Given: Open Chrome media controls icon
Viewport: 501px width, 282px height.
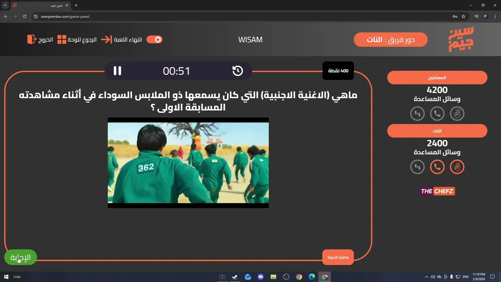Looking at the screenshot, I should pos(476,16).
